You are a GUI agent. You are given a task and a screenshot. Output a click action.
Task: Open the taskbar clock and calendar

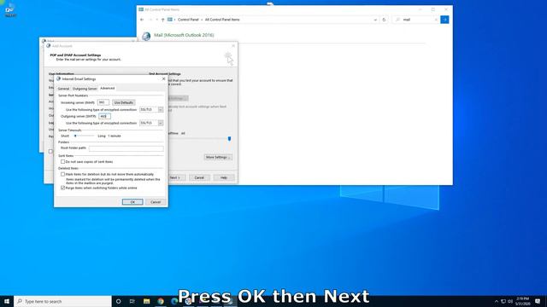click(x=522, y=301)
